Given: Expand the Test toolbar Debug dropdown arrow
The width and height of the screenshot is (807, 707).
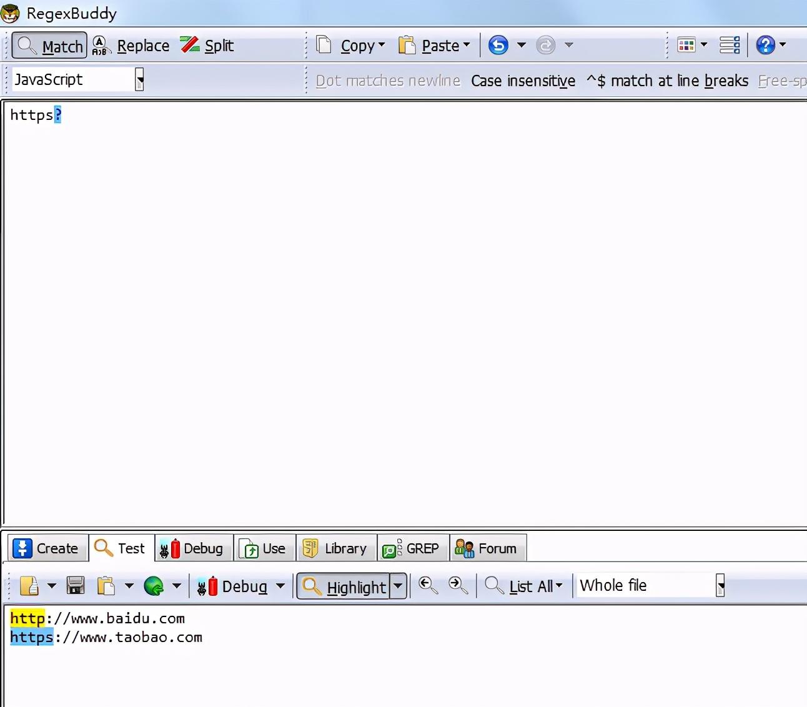Looking at the screenshot, I should click(280, 586).
